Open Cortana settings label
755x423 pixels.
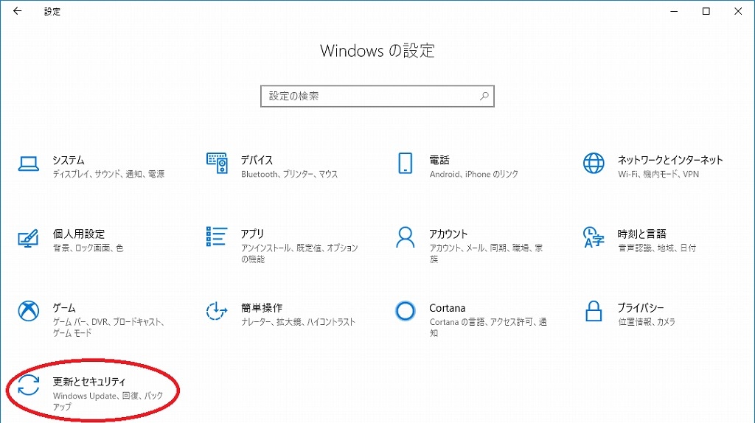pos(448,308)
